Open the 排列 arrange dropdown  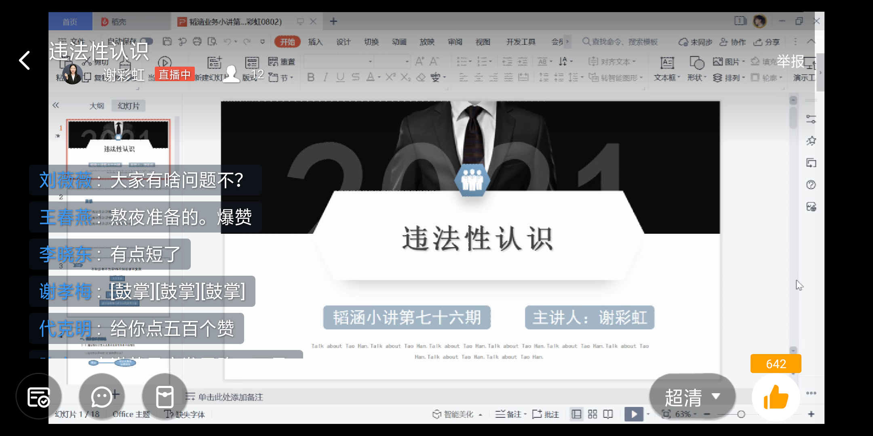point(729,78)
